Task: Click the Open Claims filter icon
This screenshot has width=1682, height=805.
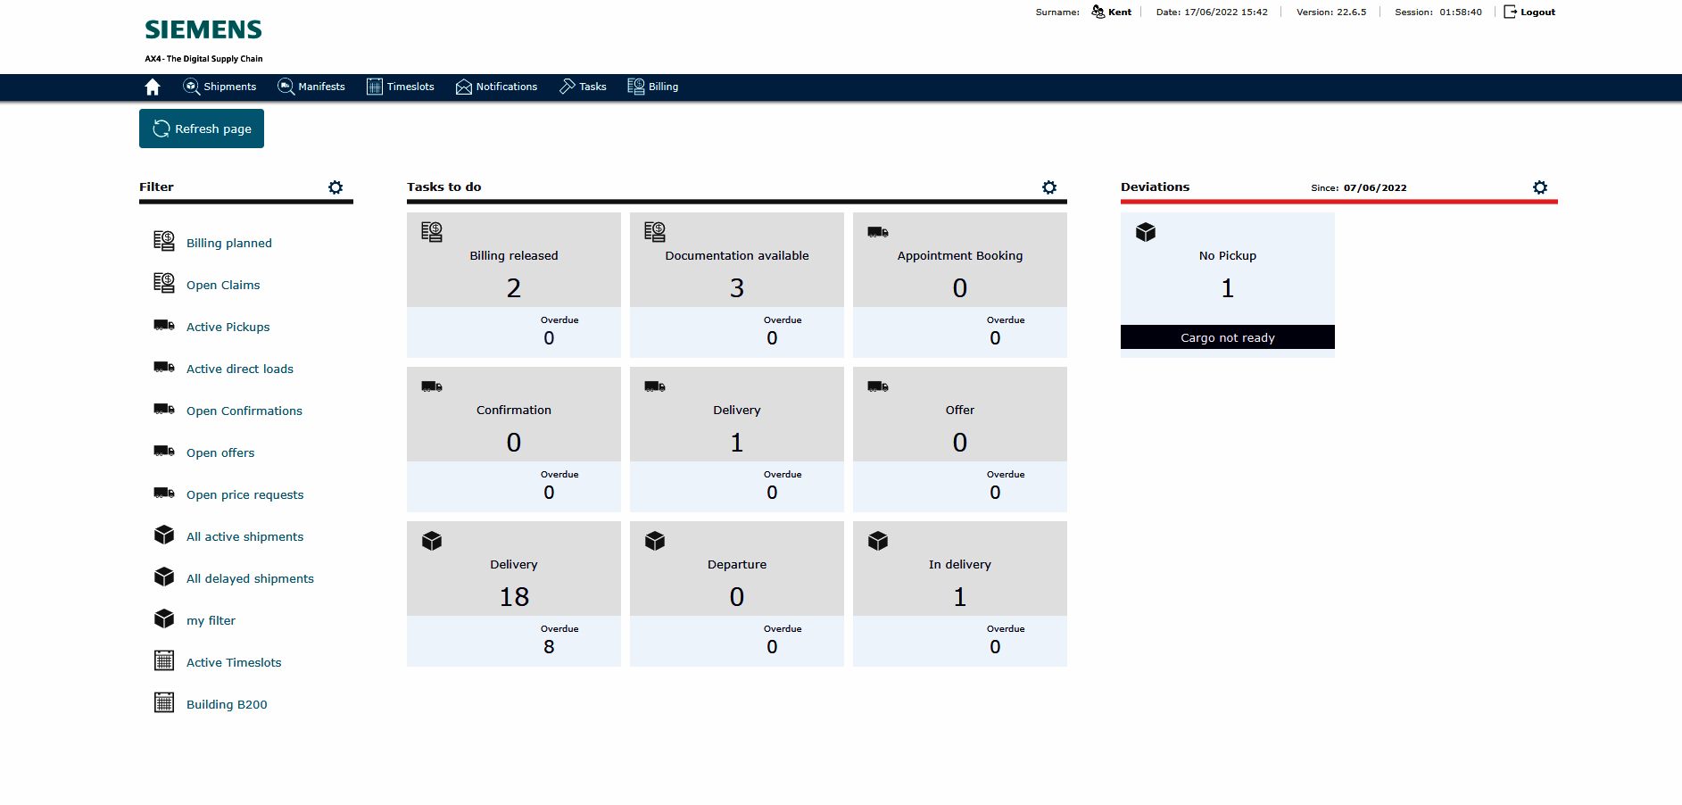Action: tap(163, 283)
